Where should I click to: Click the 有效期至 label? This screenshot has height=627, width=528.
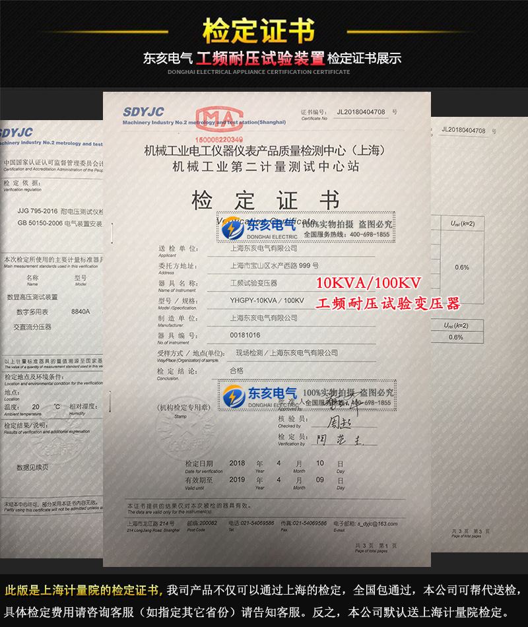199,480
